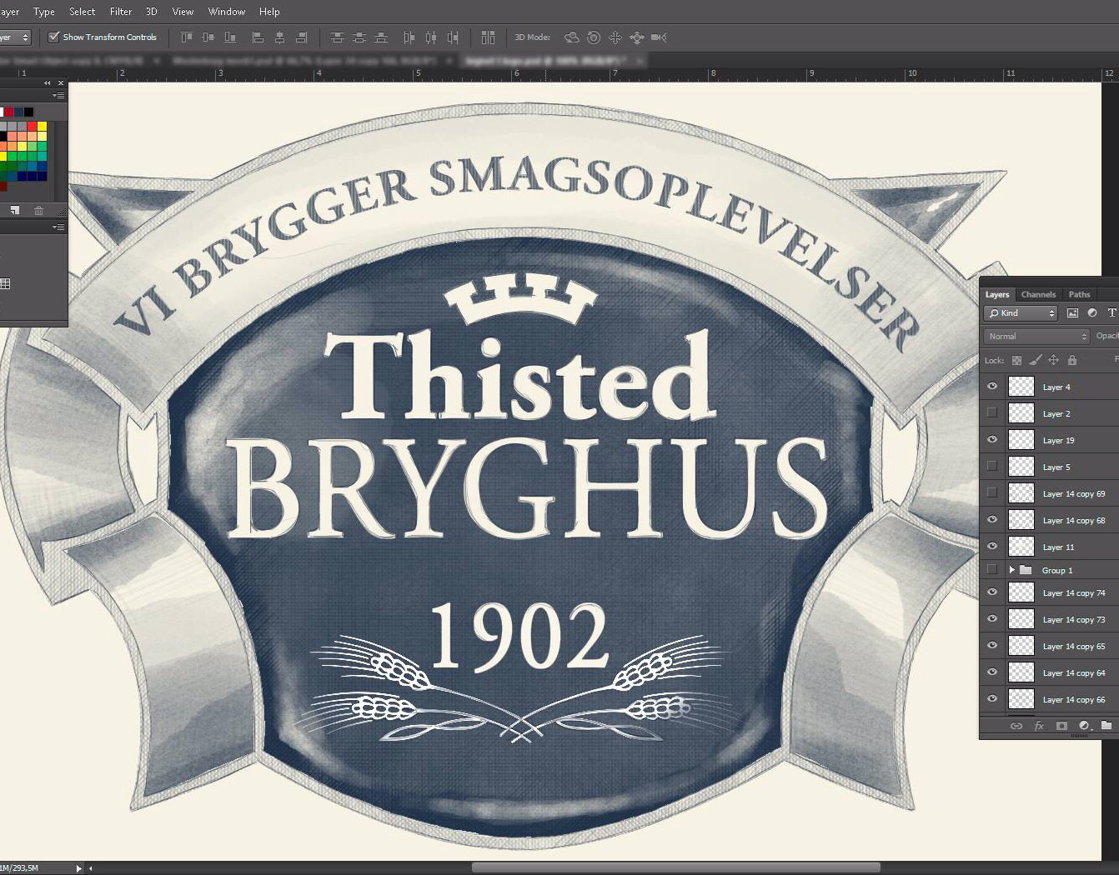Show Group 1 via its visibility box
This screenshot has height=875, width=1119.
tap(992, 569)
